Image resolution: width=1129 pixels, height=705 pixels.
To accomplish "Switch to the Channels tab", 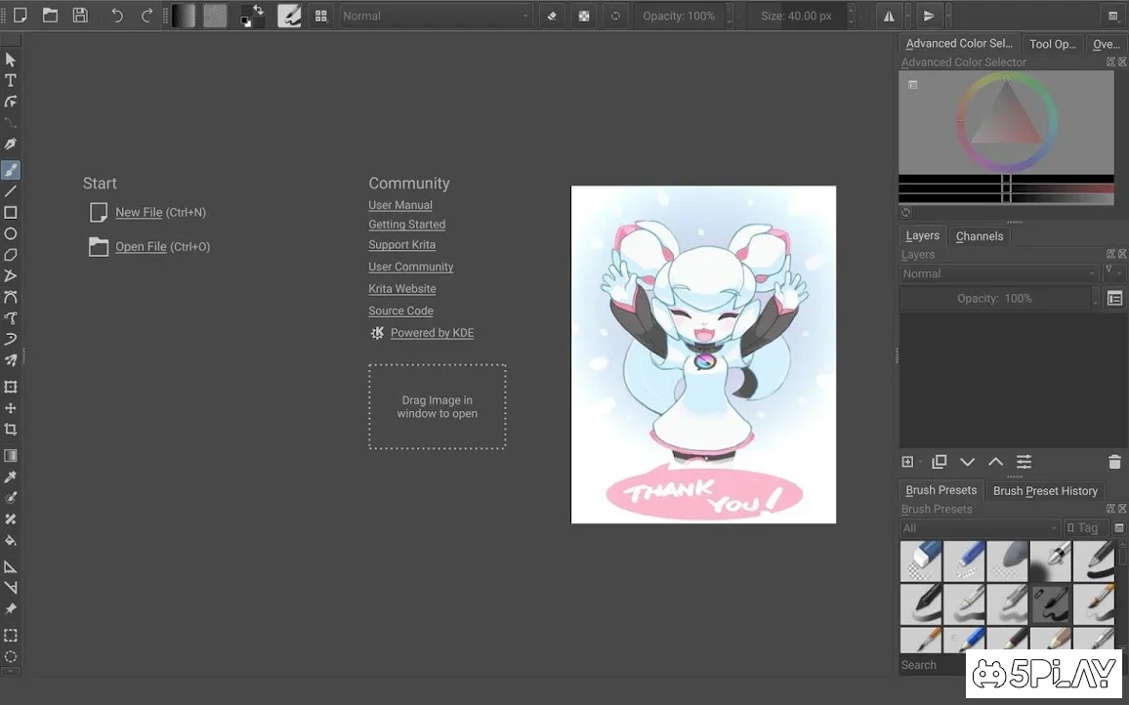I will coord(979,235).
